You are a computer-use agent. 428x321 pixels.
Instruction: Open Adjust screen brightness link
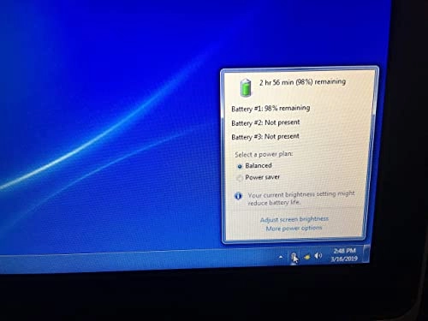(294, 219)
